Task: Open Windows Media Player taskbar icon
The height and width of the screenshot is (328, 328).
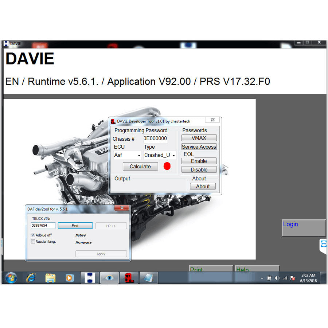Action: 69,278
